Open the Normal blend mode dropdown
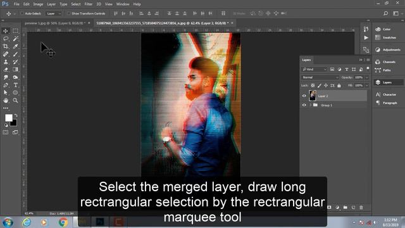405x228 pixels. tap(320, 77)
